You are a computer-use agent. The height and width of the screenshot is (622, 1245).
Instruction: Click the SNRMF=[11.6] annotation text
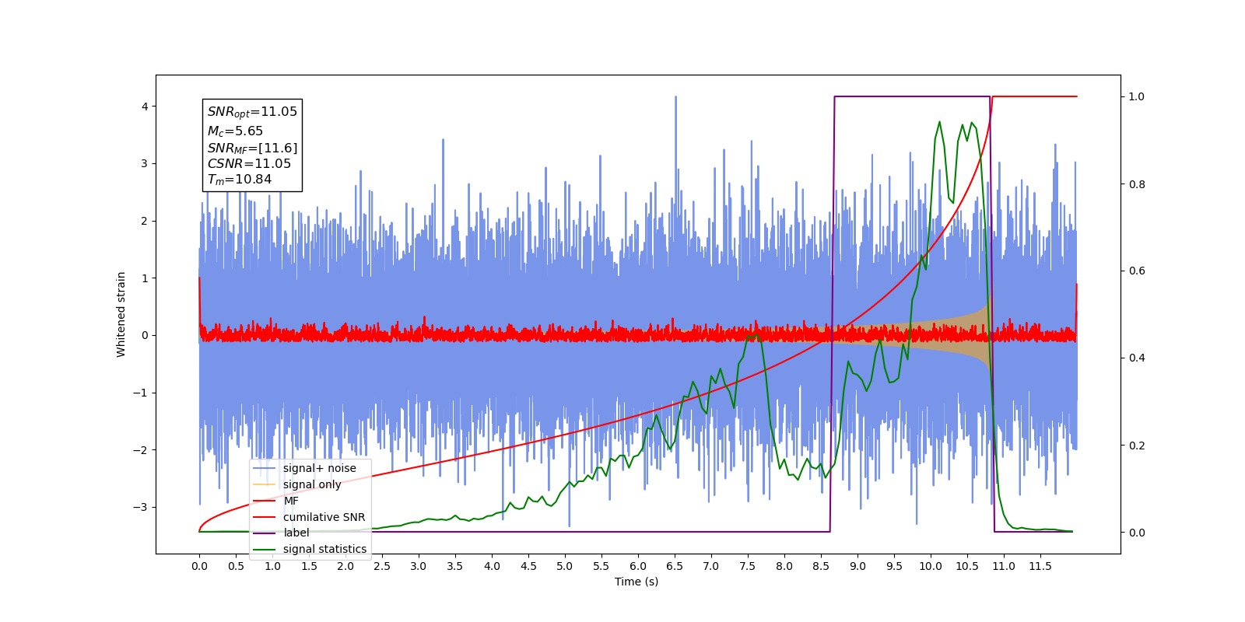pyautogui.click(x=252, y=148)
